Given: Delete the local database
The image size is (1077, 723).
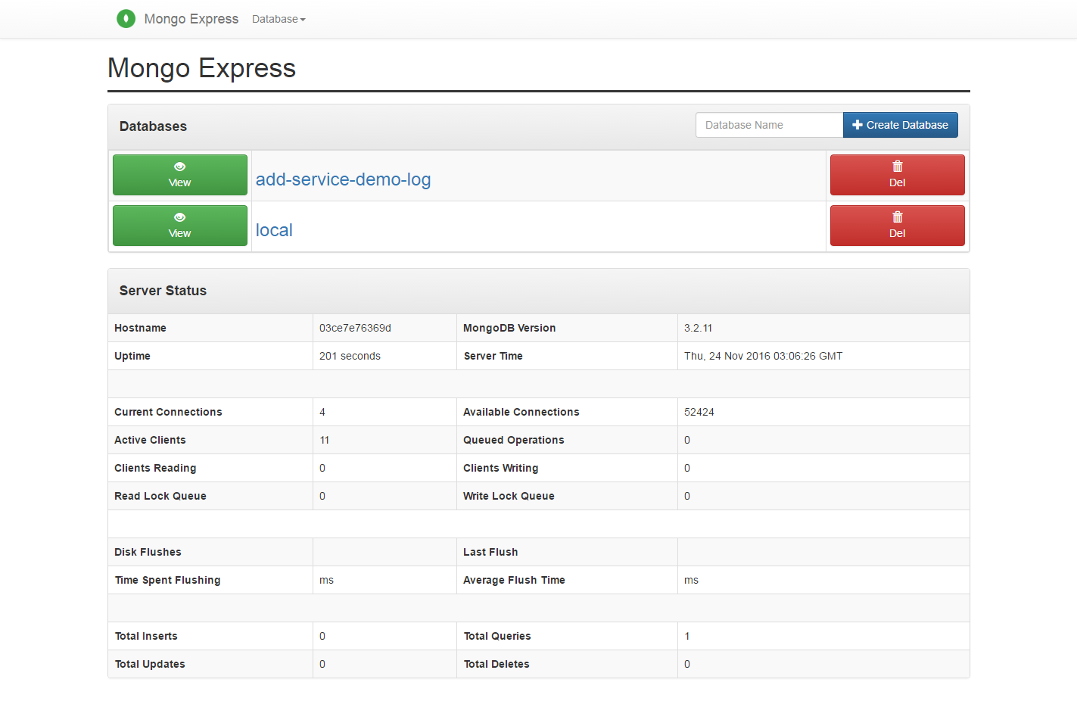Looking at the screenshot, I should pyautogui.click(x=897, y=226).
